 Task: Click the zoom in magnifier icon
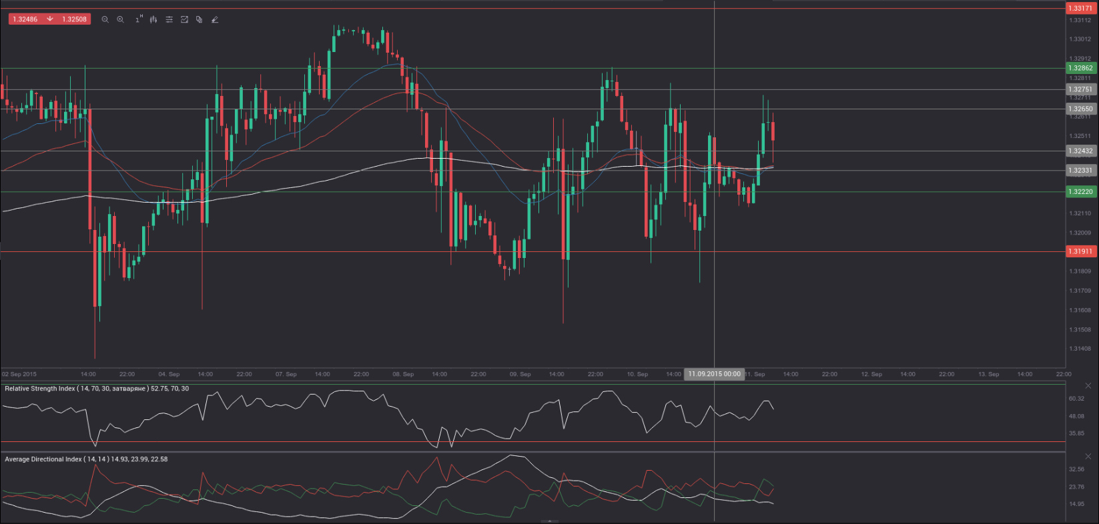[x=120, y=19]
